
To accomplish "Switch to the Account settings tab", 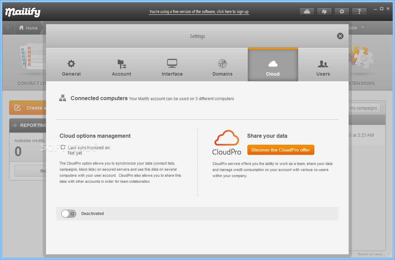I will pyautogui.click(x=122, y=65).
